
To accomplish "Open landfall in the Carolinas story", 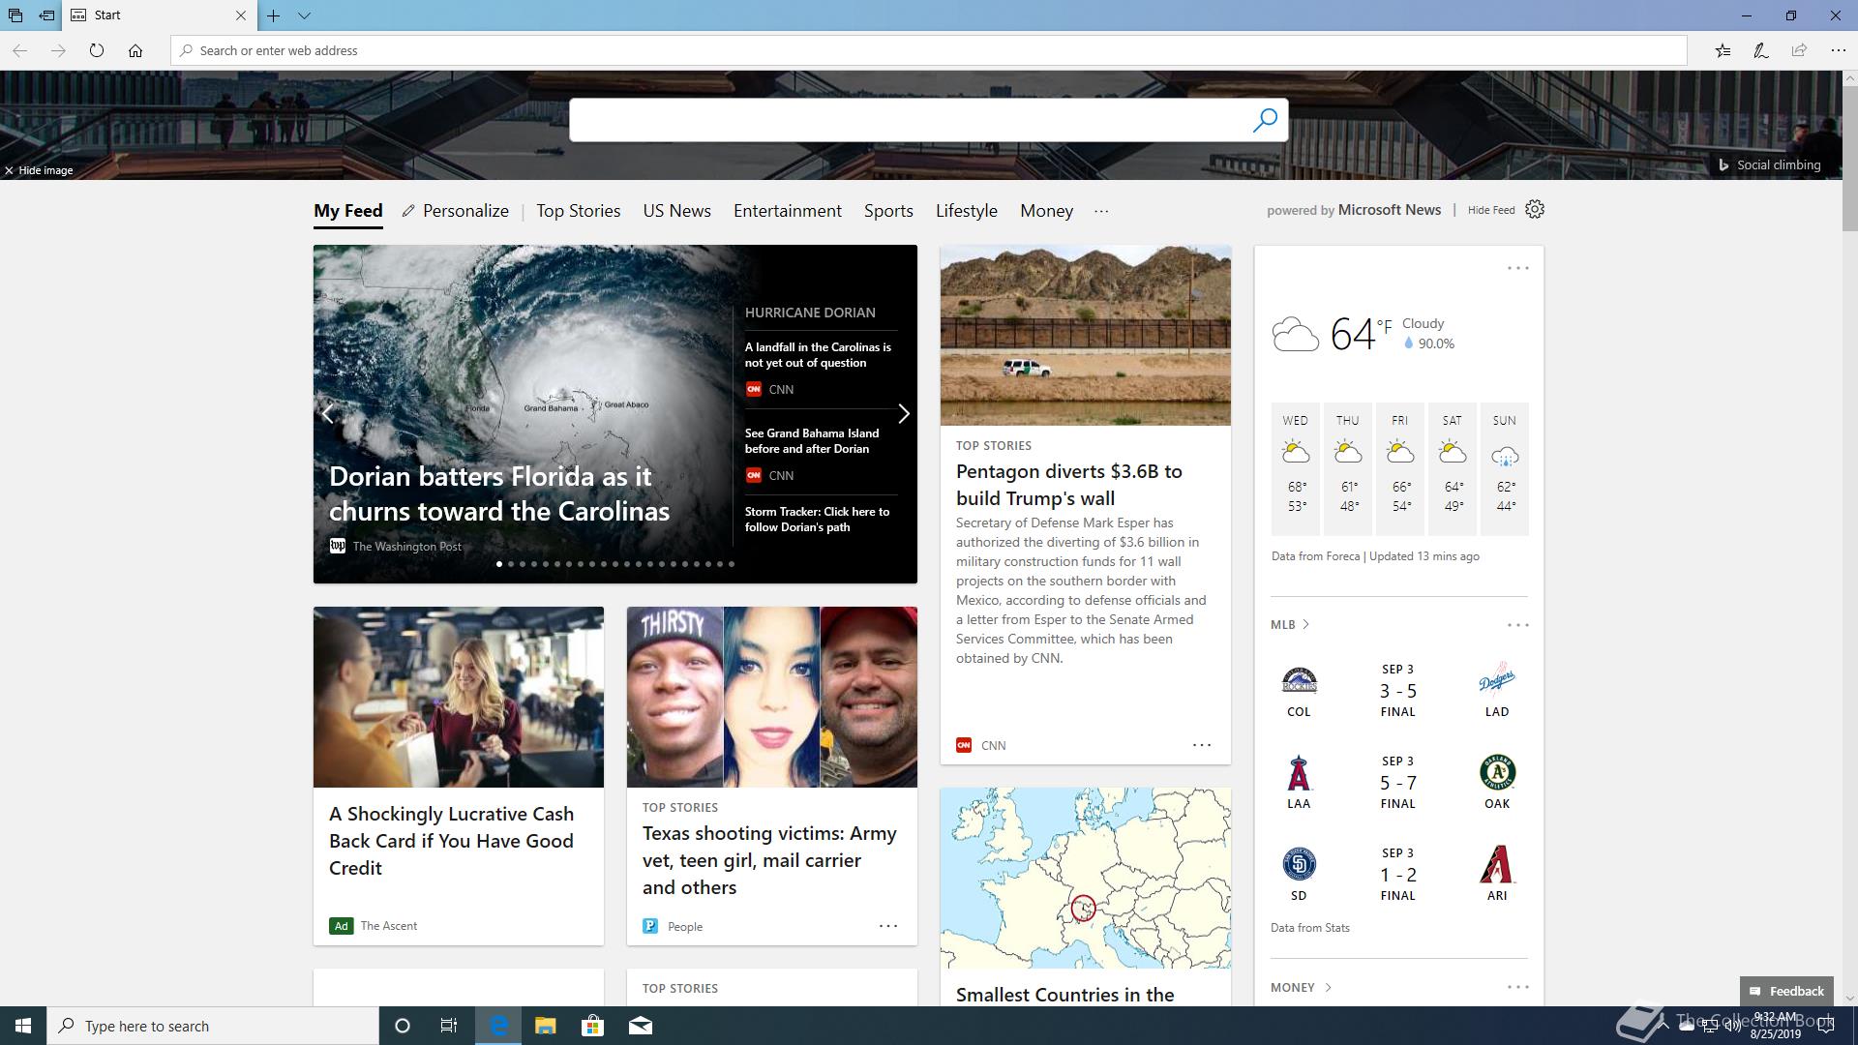I will click(818, 355).
